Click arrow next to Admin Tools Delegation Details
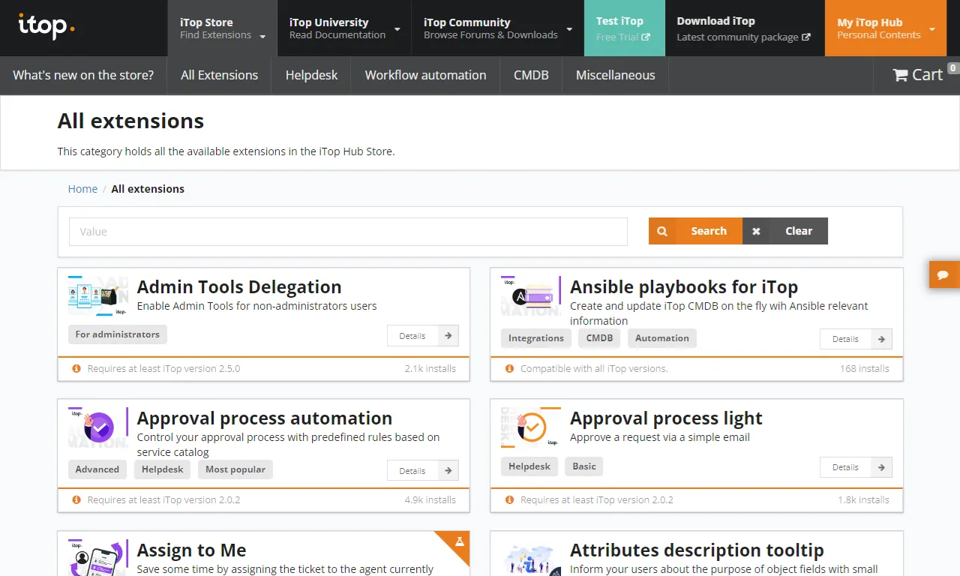960x576 pixels. tap(448, 335)
